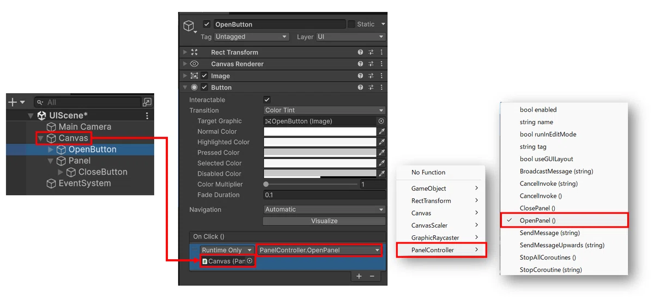Click the Fade Duration input field
The height and width of the screenshot is (299, 654).
pos(324,195)
